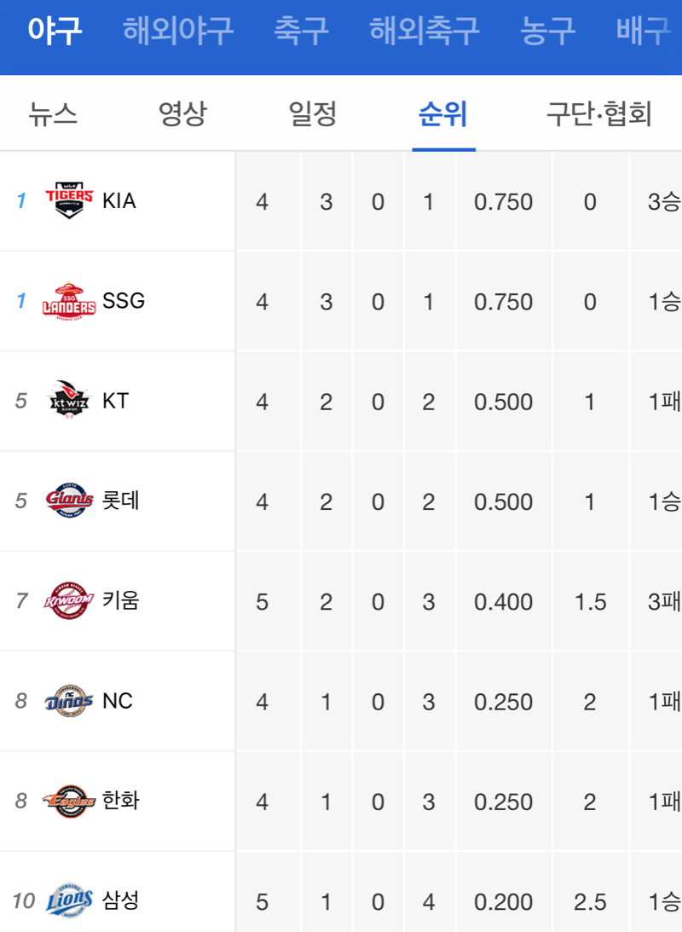Click the SSG Landers team logo
This screenshot has height=932, width=682.
(69, 301)
